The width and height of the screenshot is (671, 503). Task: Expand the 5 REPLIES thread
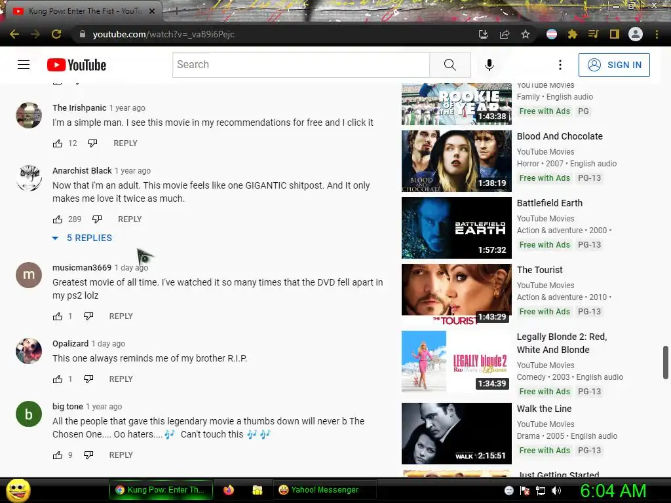click(x=82, y=238)
